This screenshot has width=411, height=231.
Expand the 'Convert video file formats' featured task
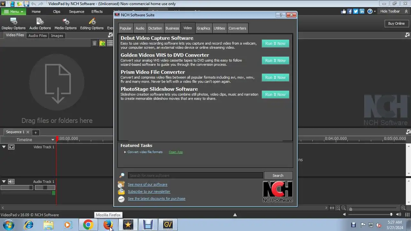pyautogui.click(x=125, y=152)
